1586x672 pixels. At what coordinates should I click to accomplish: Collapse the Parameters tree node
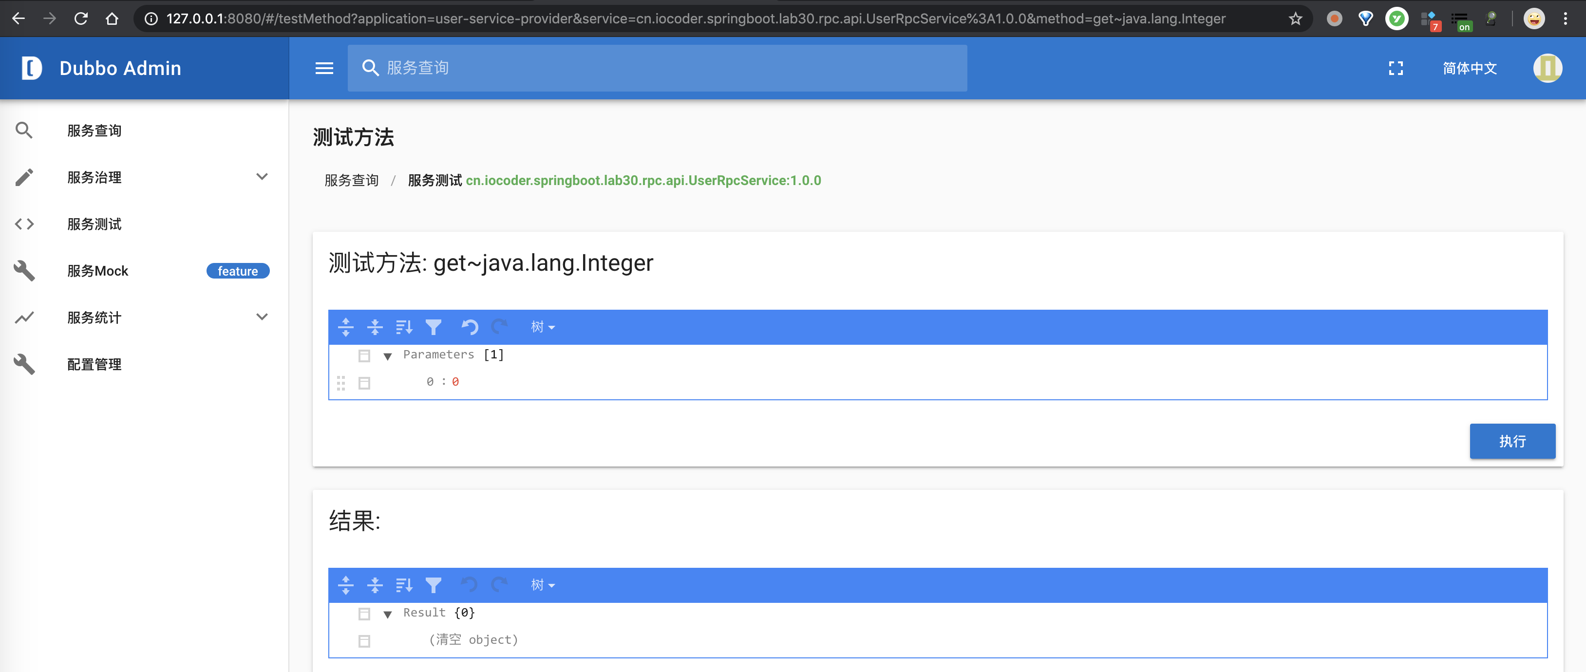point(388,355)
